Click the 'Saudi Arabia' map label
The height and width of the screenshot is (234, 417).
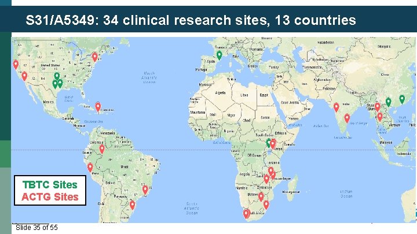290,102
